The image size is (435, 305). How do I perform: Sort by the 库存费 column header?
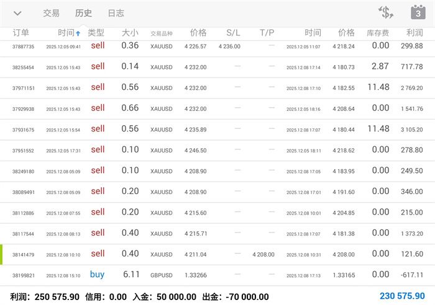point(378,33)
